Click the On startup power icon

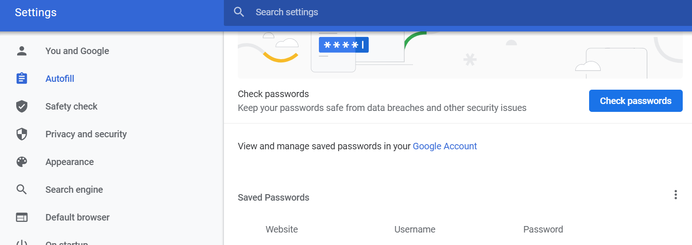click(22, 243)
